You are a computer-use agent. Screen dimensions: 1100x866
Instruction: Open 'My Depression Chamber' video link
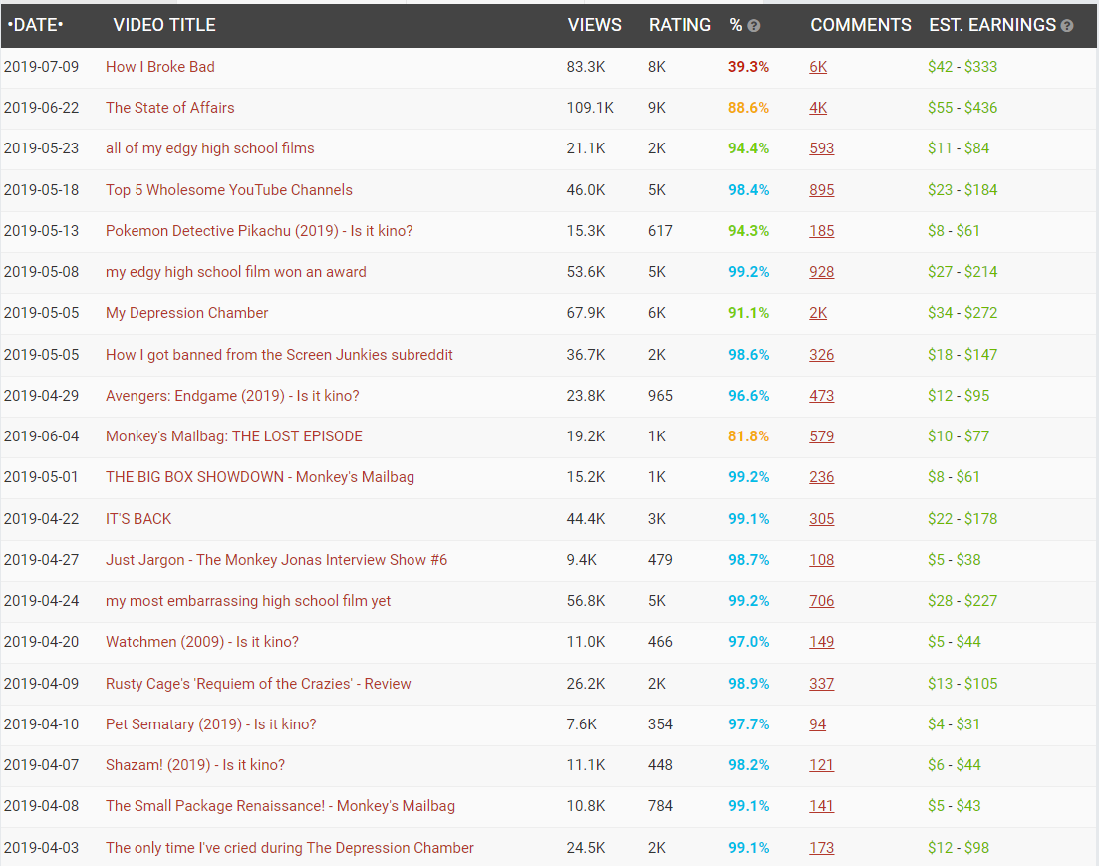(186, 312)
